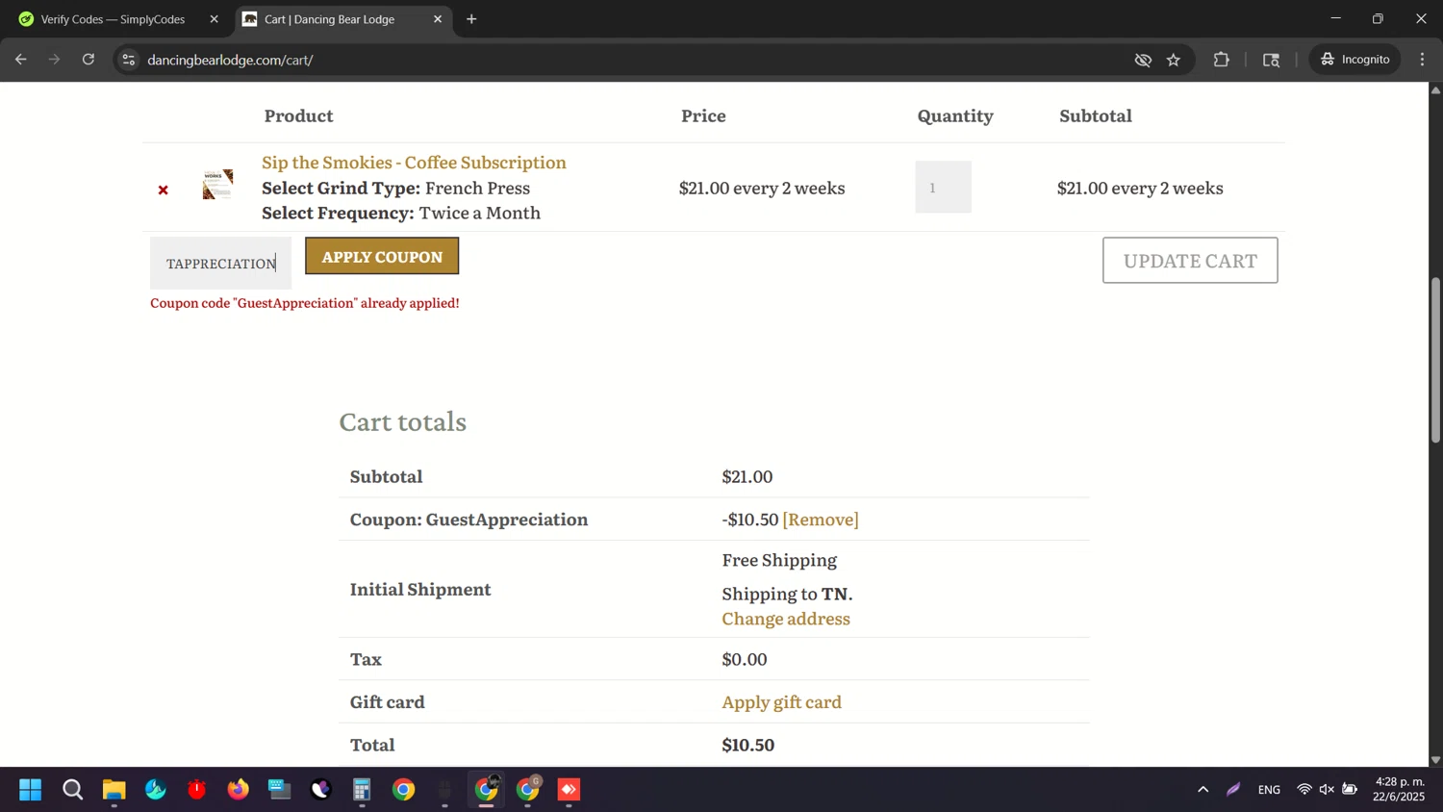Click the crossed-out eye tracking protection icon
Screen dimensions: 1443x812
[1143, 60]
